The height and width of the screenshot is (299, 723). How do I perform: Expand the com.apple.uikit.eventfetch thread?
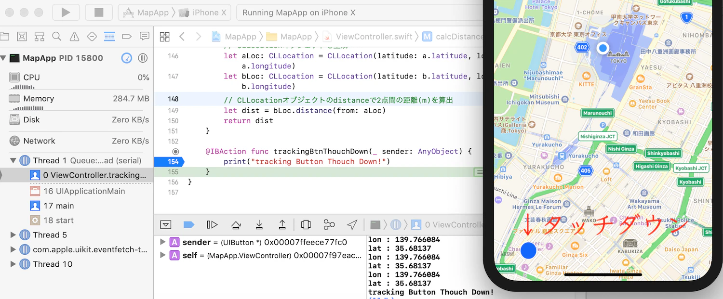coord(13,250)
